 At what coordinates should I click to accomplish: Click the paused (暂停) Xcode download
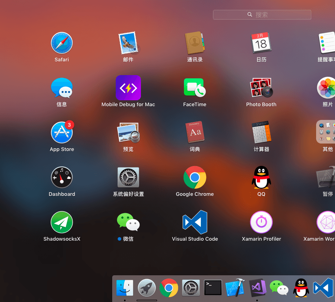[326, 177]
